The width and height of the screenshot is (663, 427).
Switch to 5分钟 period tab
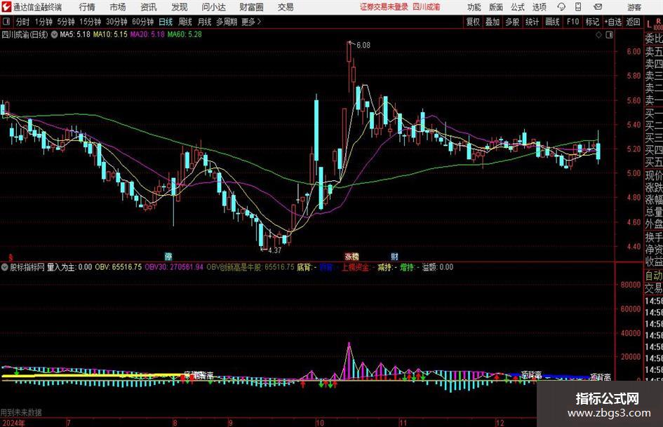point(65,22)
